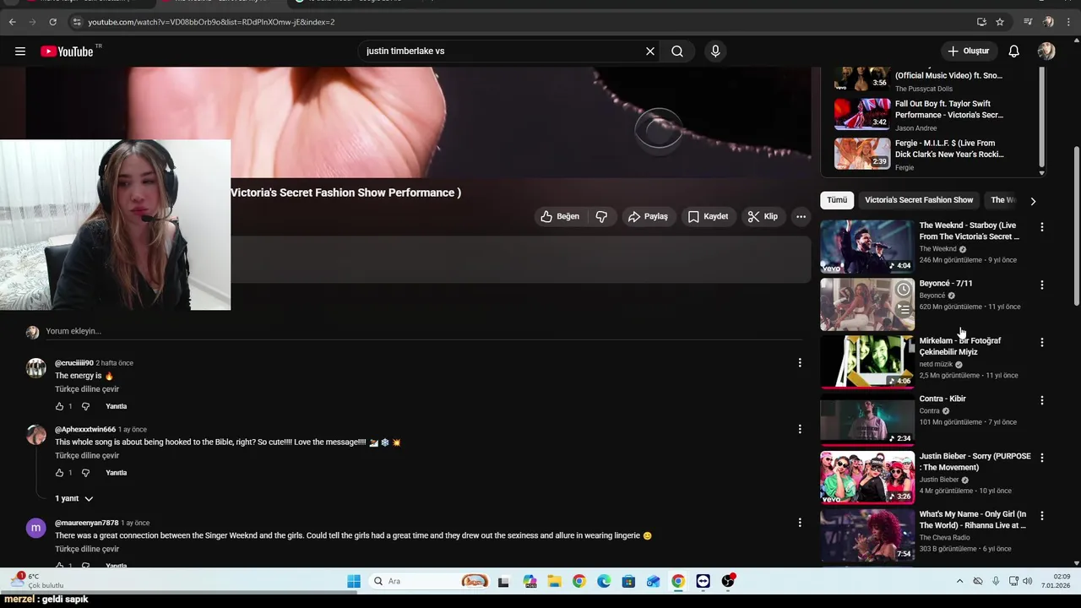Open the YouTube hamburger guide menu
The height and width of the screenshot is (608, 1081).
coord(20,52)
